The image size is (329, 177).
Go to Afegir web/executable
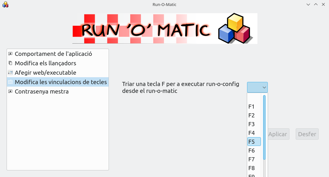(58, 72)
